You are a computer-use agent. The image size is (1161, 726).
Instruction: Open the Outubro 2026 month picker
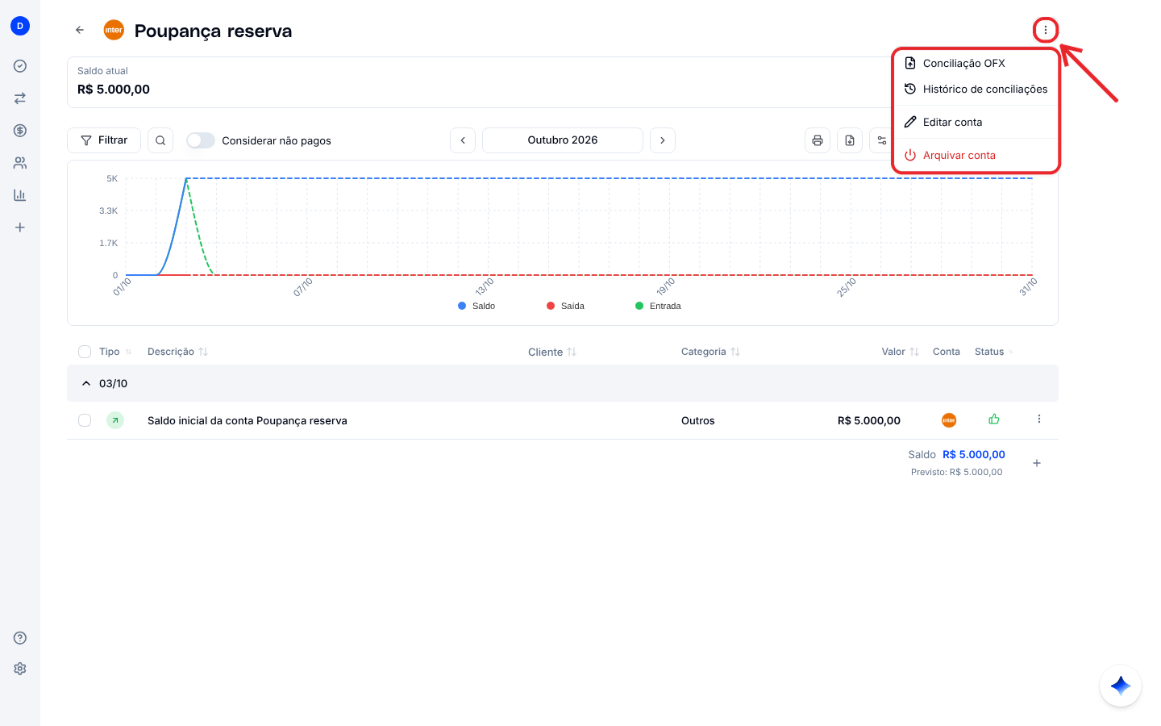coord(563,140)
